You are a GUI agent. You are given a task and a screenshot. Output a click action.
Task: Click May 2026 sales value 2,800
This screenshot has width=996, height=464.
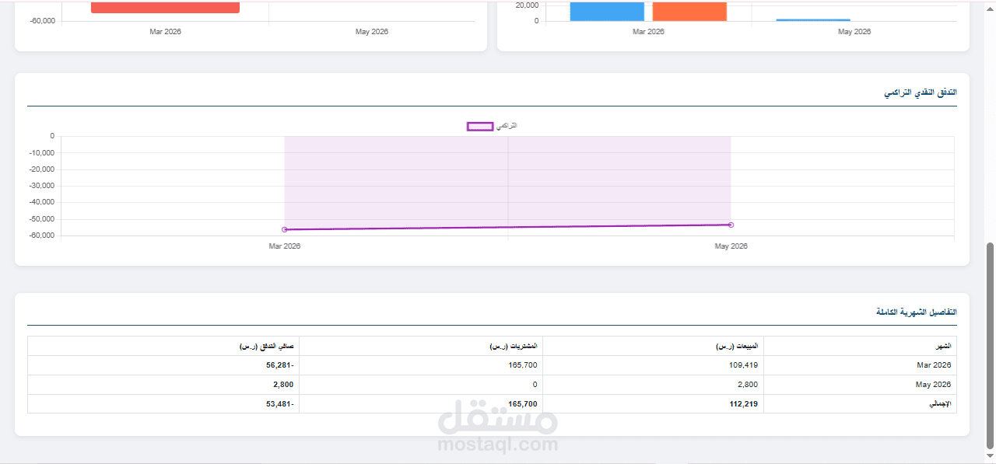pyautogui.click(x=748, y=384)
